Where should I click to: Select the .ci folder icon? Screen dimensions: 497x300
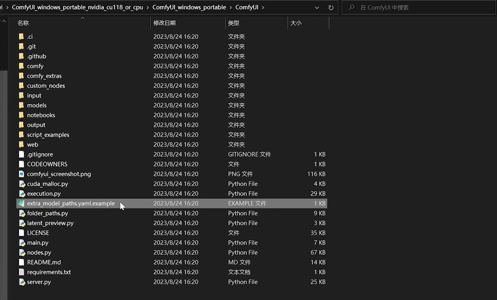tap(21, 37)
